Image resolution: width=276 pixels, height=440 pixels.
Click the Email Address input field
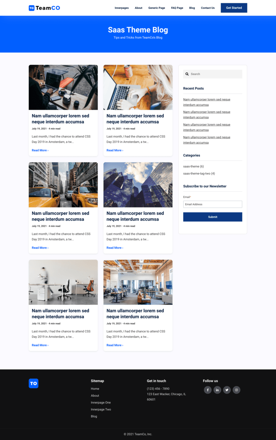pyautogui.click(x=212, y=204)
